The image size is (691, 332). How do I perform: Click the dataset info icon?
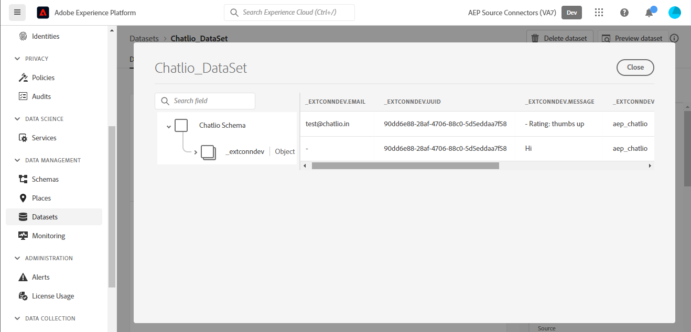pos(674,38)
